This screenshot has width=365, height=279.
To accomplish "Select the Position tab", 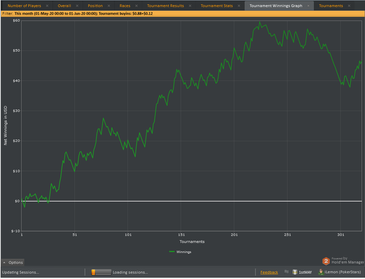I will pyautogui.click(x=95, y=6).
